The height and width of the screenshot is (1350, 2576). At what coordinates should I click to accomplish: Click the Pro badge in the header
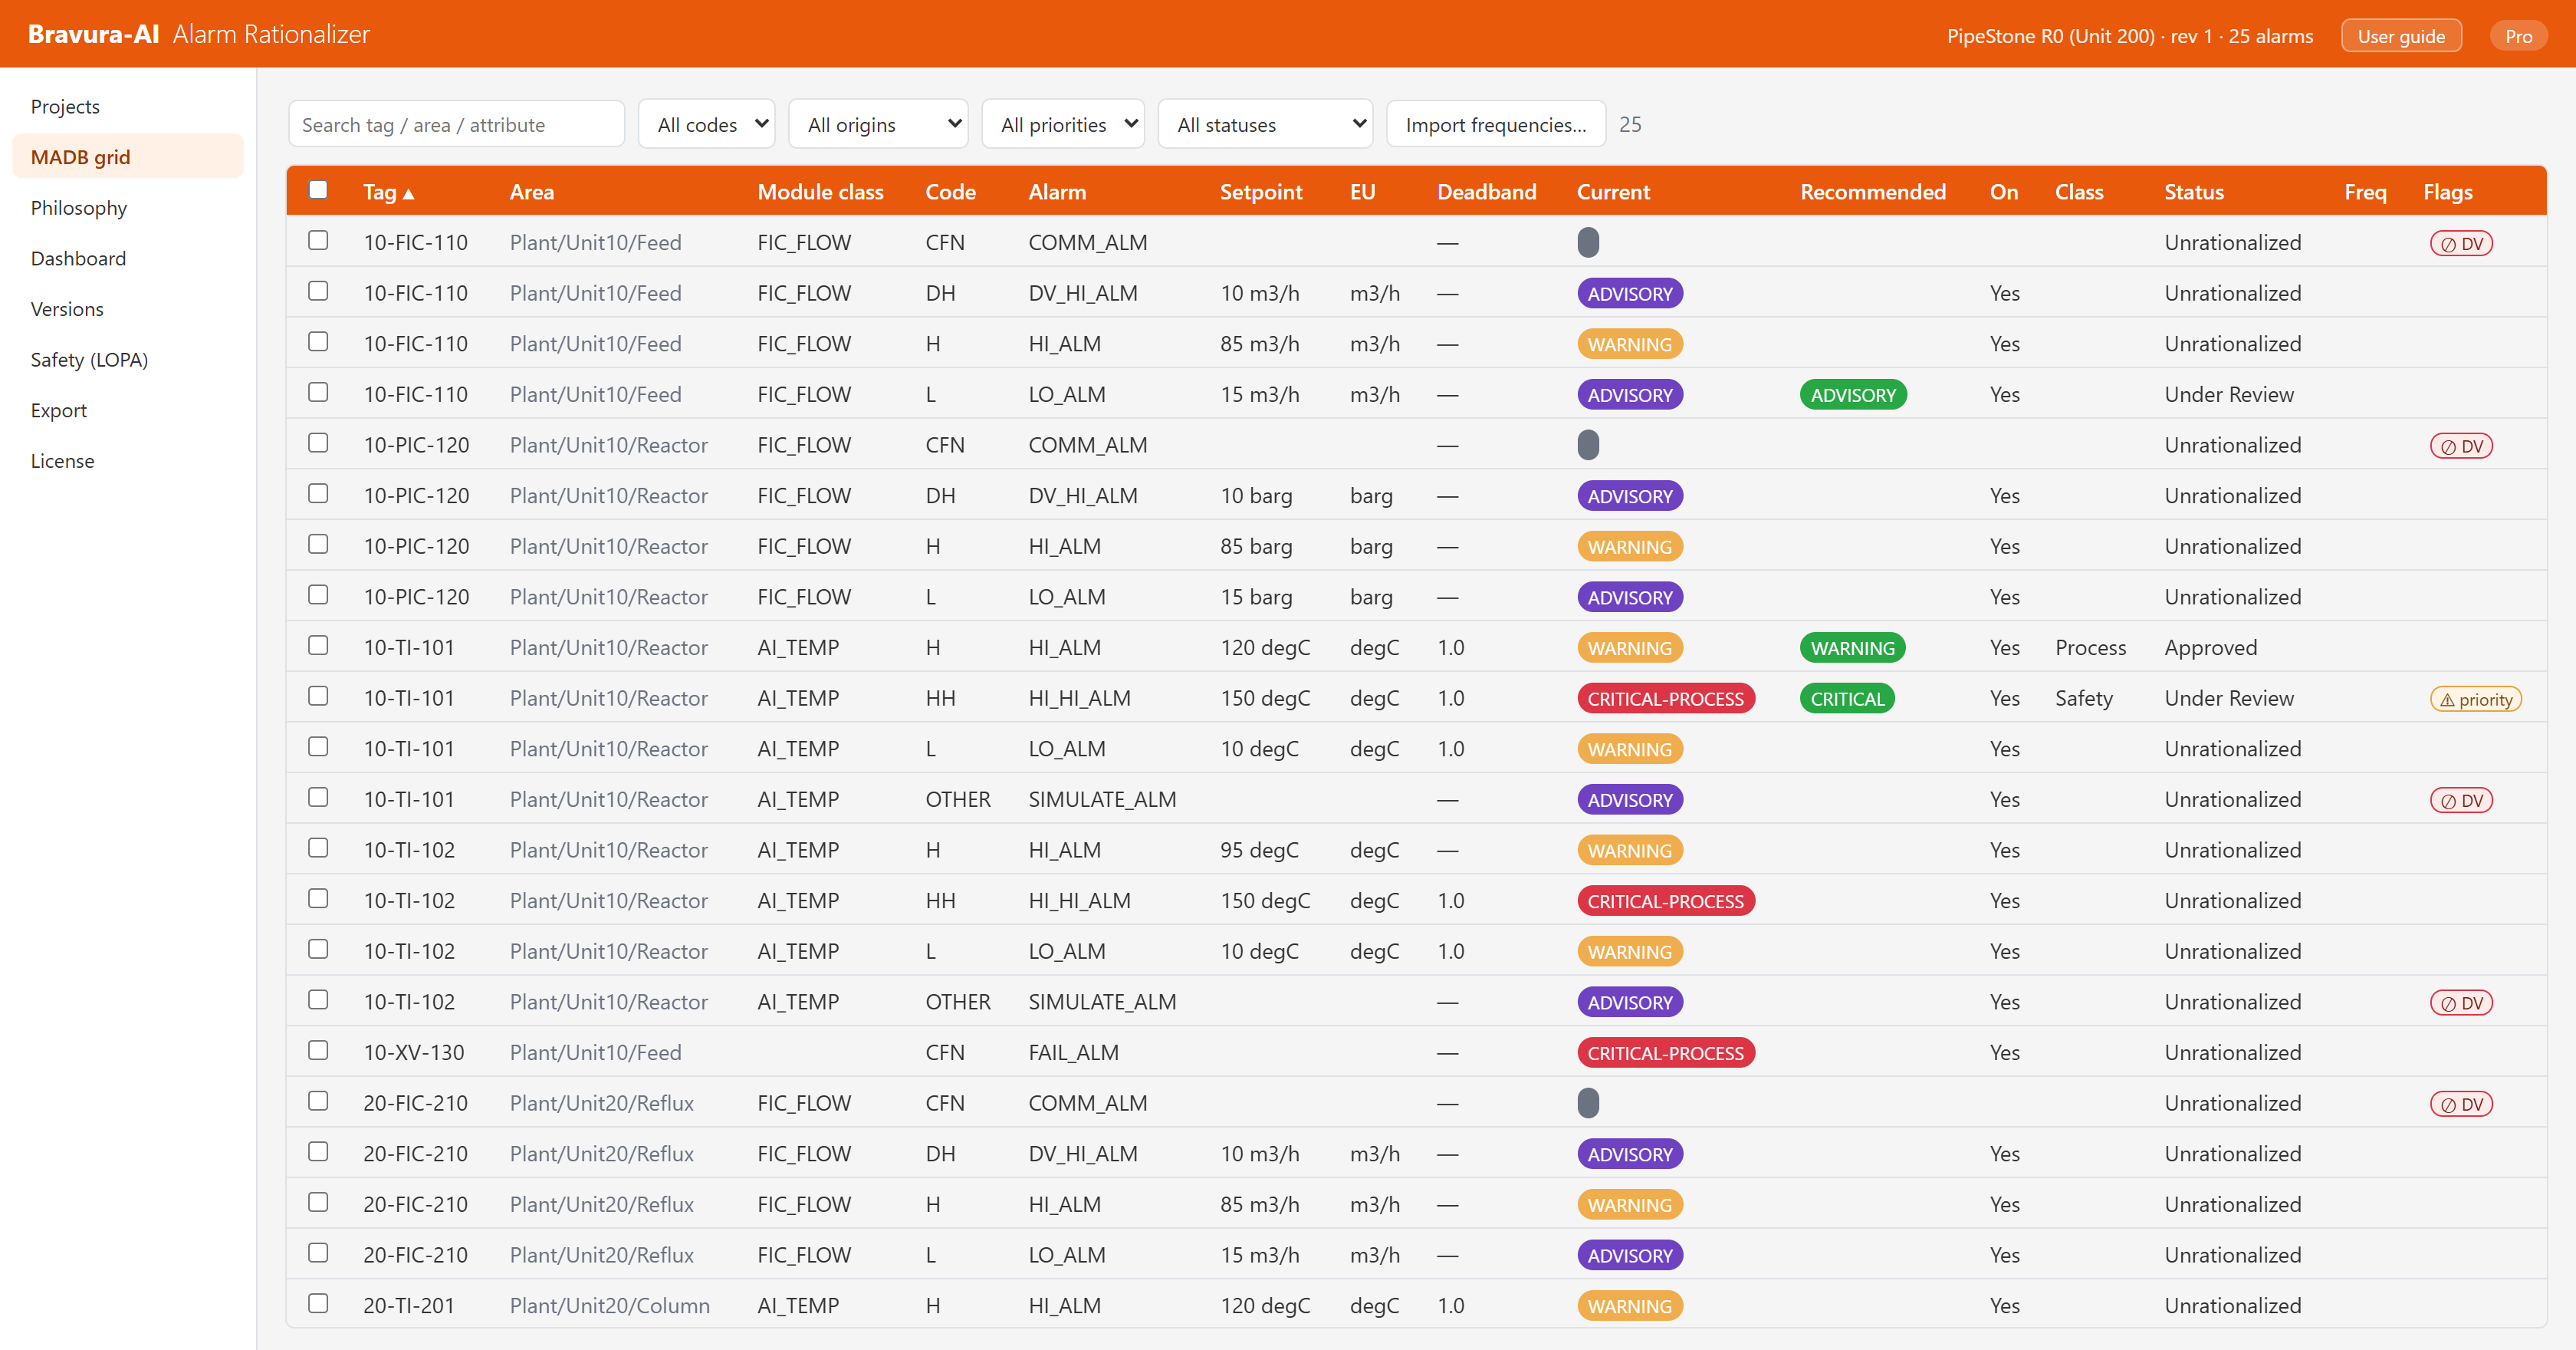point(2518,36)
